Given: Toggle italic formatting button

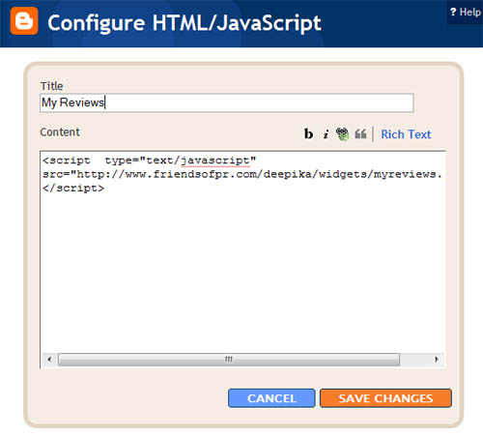Looking at the screenshot, I should pyautogui.click(x=326, y=134).
